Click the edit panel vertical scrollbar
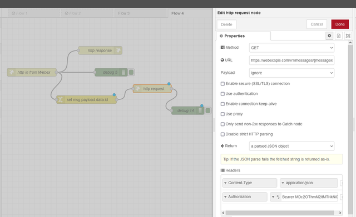Image resolution: width=356 pixels, height=217 pixels. (x=350, y=129)
